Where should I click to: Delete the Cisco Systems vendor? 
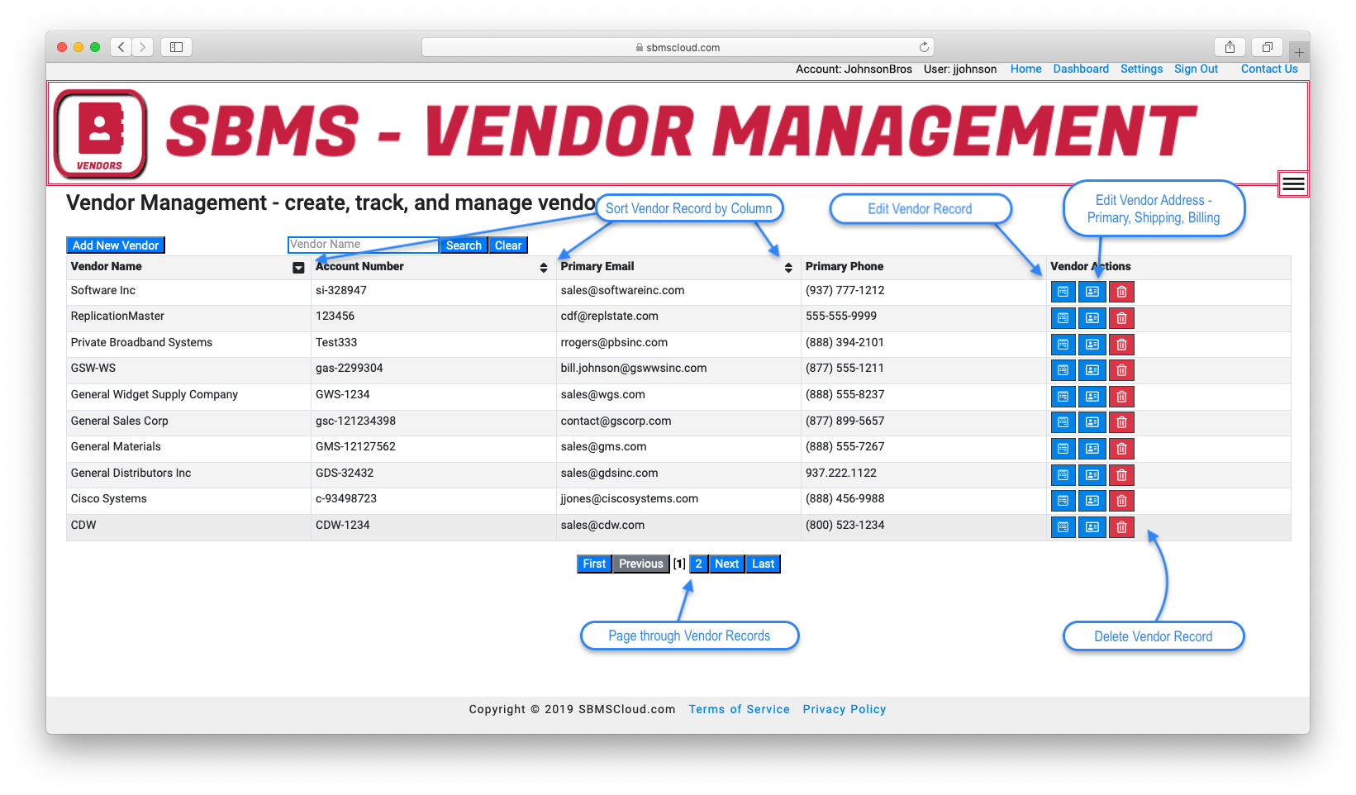click(x=1121, y=501)
